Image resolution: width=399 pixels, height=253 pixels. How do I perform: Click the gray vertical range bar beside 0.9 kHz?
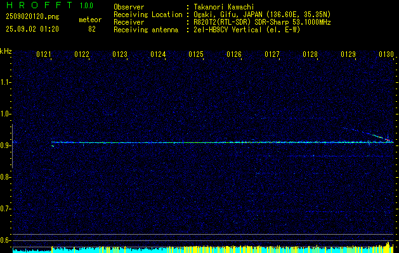(12, 146)
